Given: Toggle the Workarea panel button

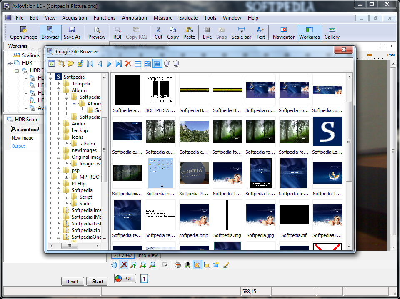Looking at the screenshot, I should tap(310, 32).
